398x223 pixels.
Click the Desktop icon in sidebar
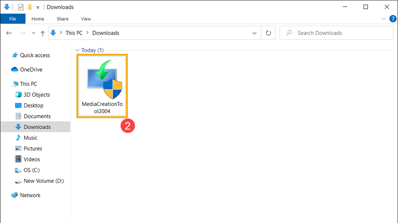18,106
